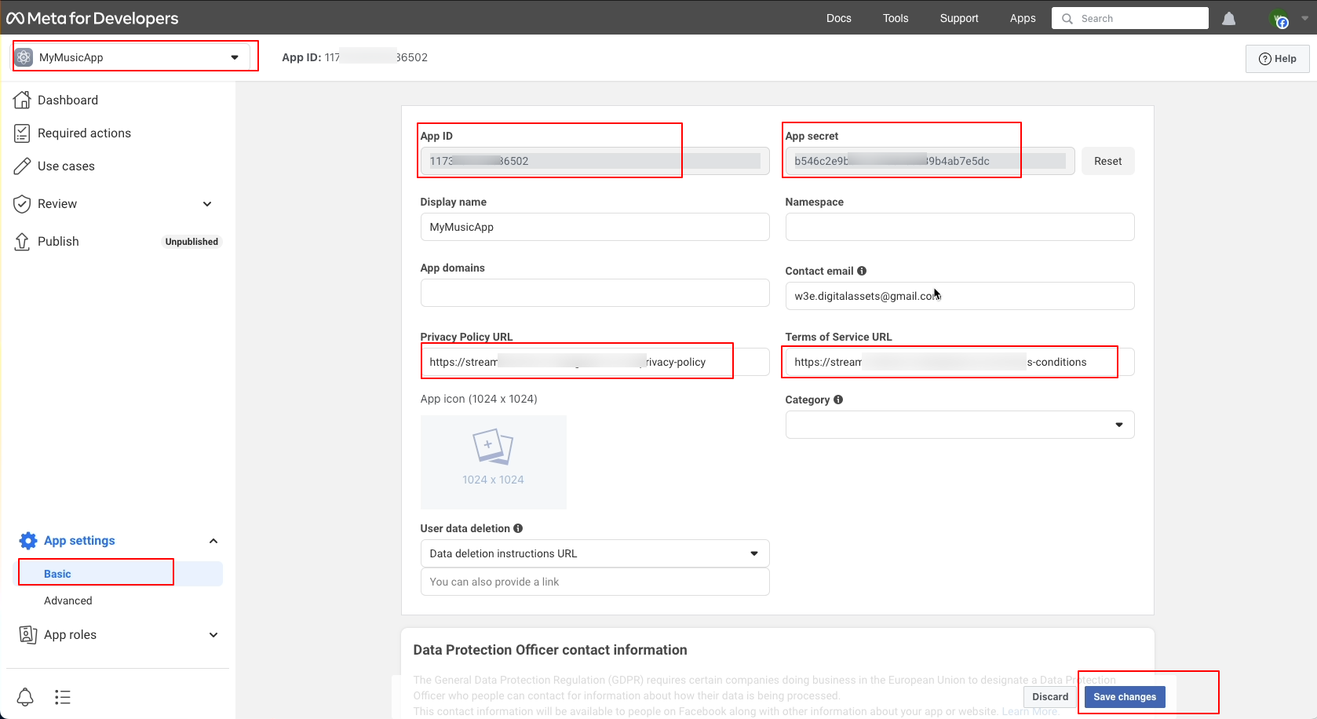Click the search input field

[x=1130, y=18]
